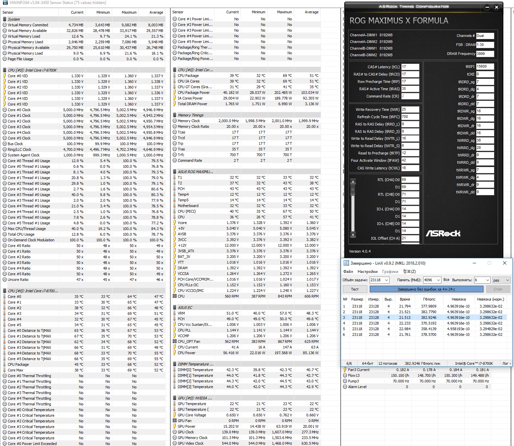514x446 pixels.
Task: Click the Command Rate (CR) field in ASRock
Action: pyautogui.click(x=410, y=96)
